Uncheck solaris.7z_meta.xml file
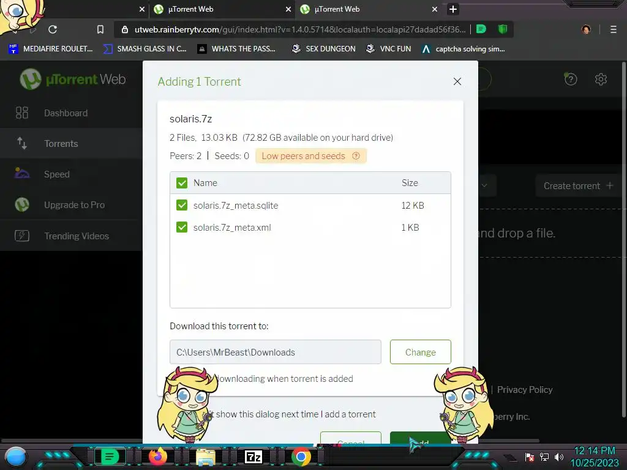Screen dimensions: 627x470 (181, 228)
